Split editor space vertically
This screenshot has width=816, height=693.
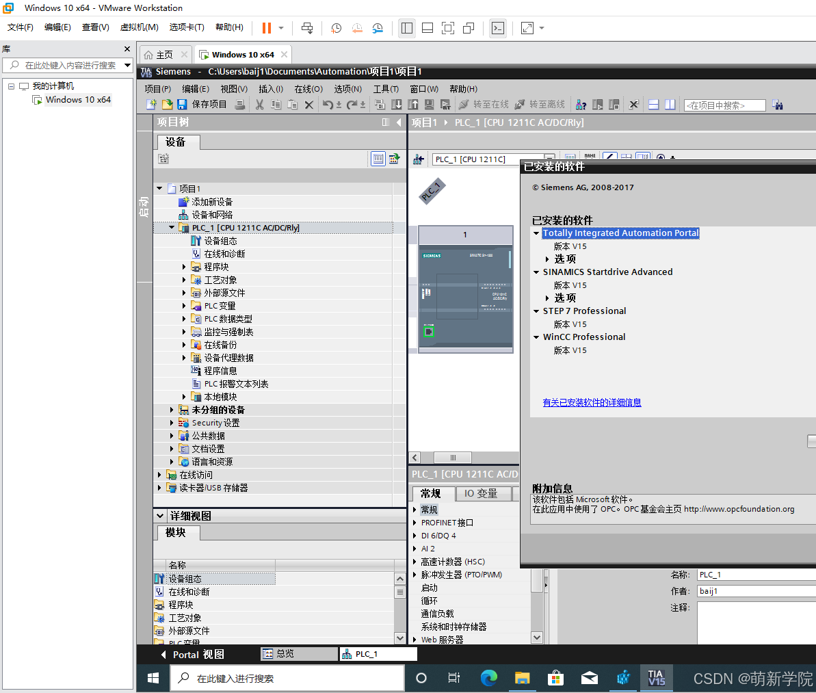[670, 105]
